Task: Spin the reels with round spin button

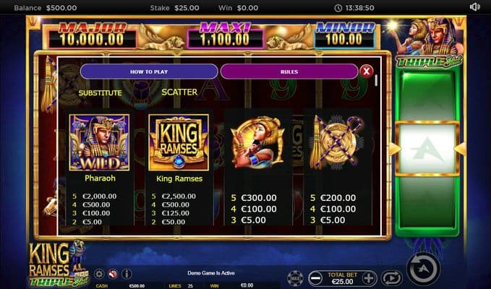Action: tap(423, 269)
